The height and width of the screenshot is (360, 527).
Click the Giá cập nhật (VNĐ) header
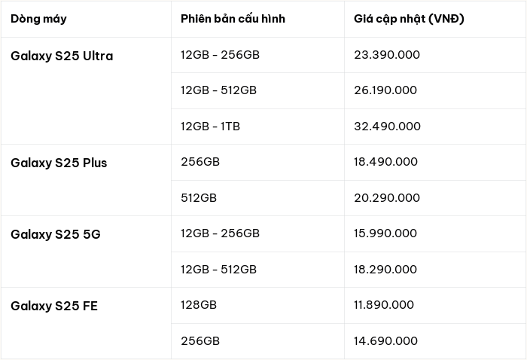coord(435,19)
